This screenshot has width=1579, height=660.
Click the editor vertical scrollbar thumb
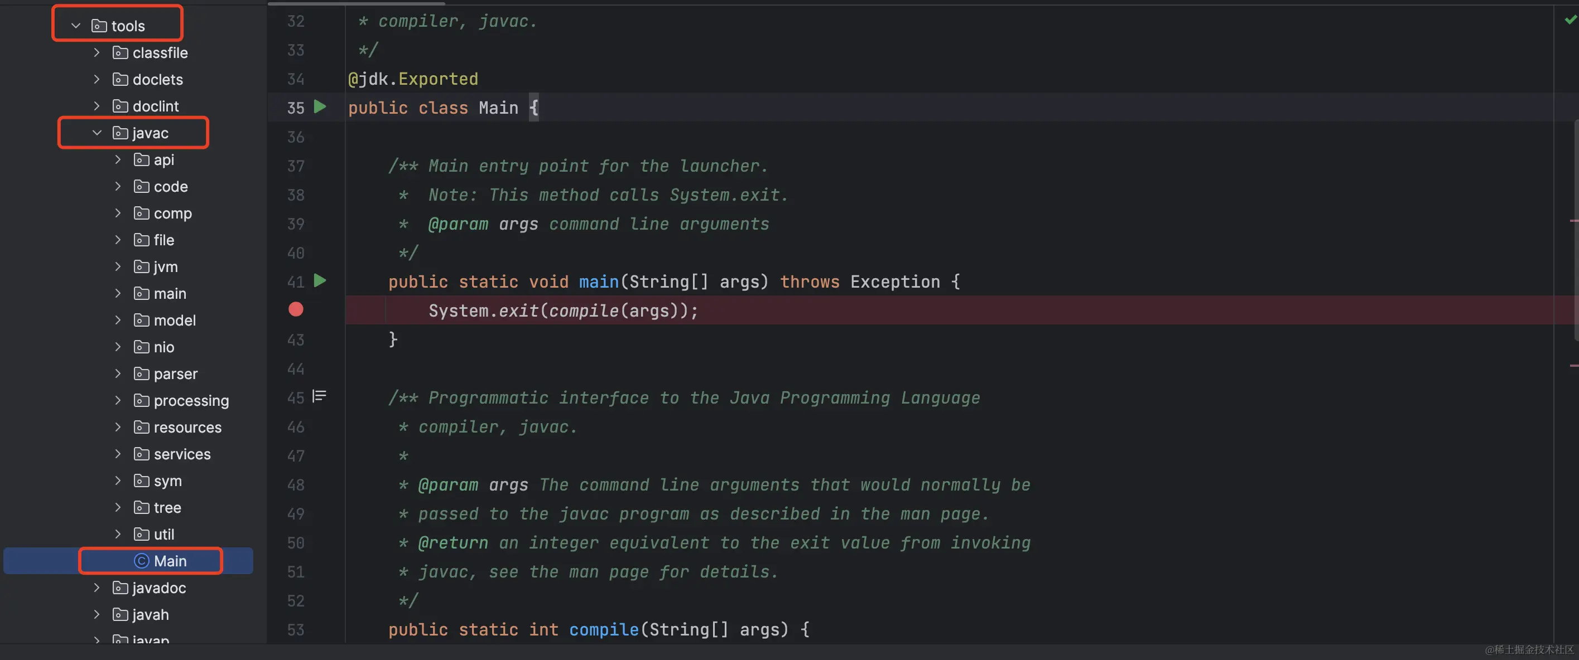coord(1576,230)
